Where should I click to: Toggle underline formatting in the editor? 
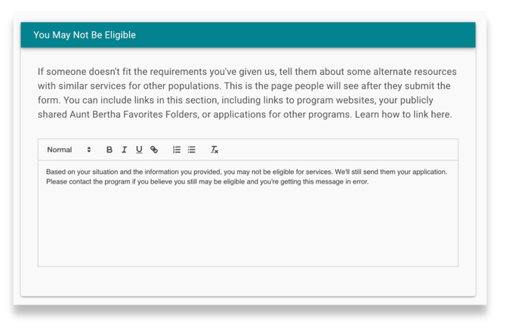coord(139,150)
